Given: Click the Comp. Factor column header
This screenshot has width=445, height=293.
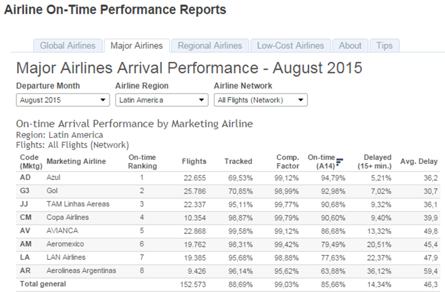Looking at the screenshot, I should pos(288,161).
